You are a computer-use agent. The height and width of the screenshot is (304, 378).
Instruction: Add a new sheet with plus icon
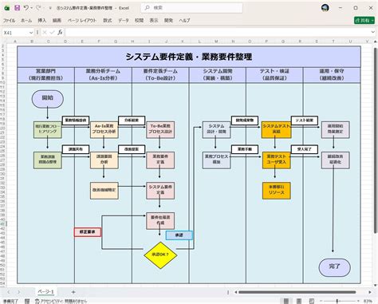(x=73, y=292)
